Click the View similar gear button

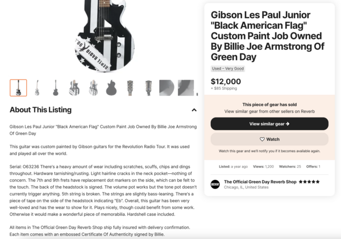coord(269,124)
